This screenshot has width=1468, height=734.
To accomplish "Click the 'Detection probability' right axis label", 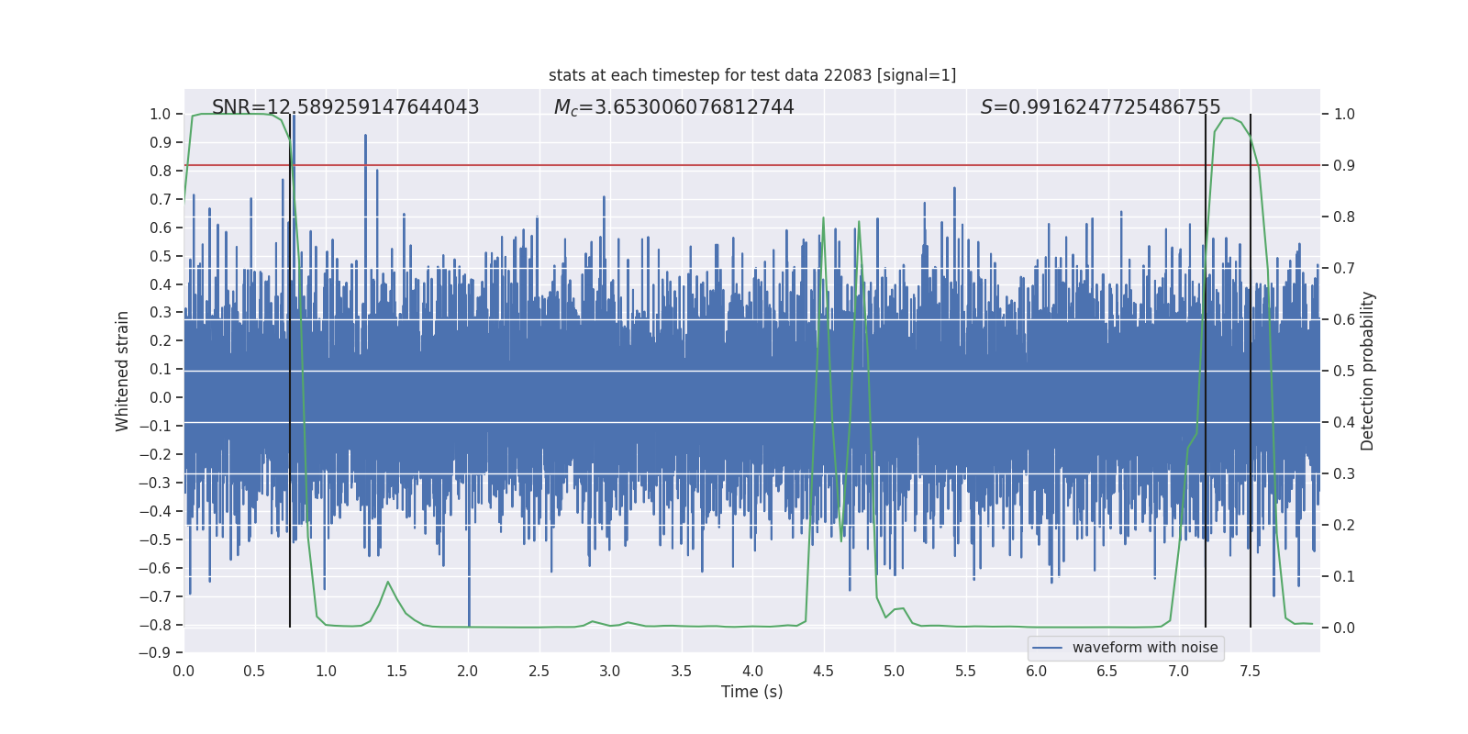I will point(1368,371).
